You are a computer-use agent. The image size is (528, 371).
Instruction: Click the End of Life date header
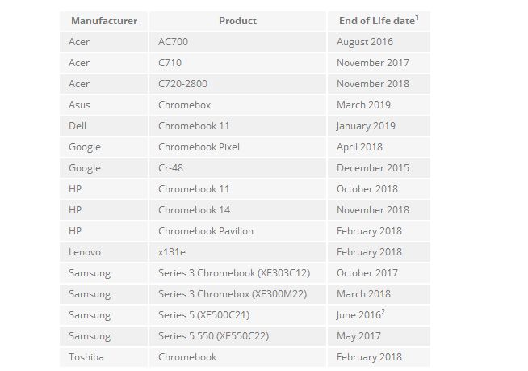pos(379,21)
